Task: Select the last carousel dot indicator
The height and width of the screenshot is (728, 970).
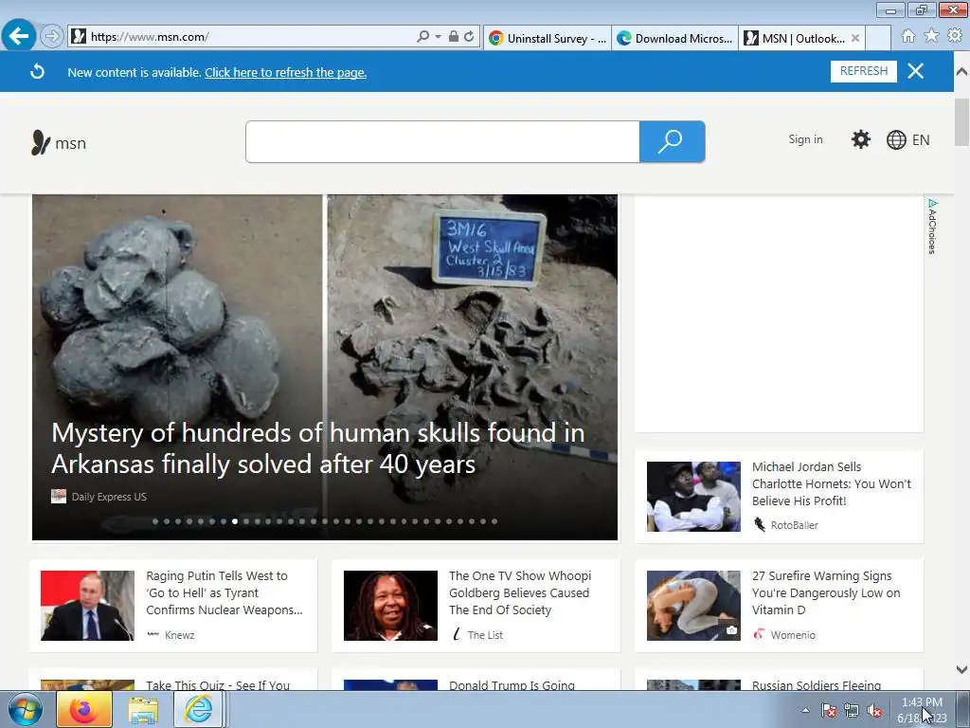Action: pos(494,521)
